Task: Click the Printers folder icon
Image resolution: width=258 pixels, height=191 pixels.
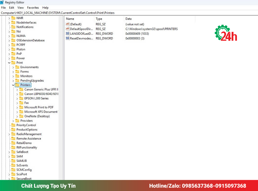Action: pyautogui.click(x=17, y=85)
